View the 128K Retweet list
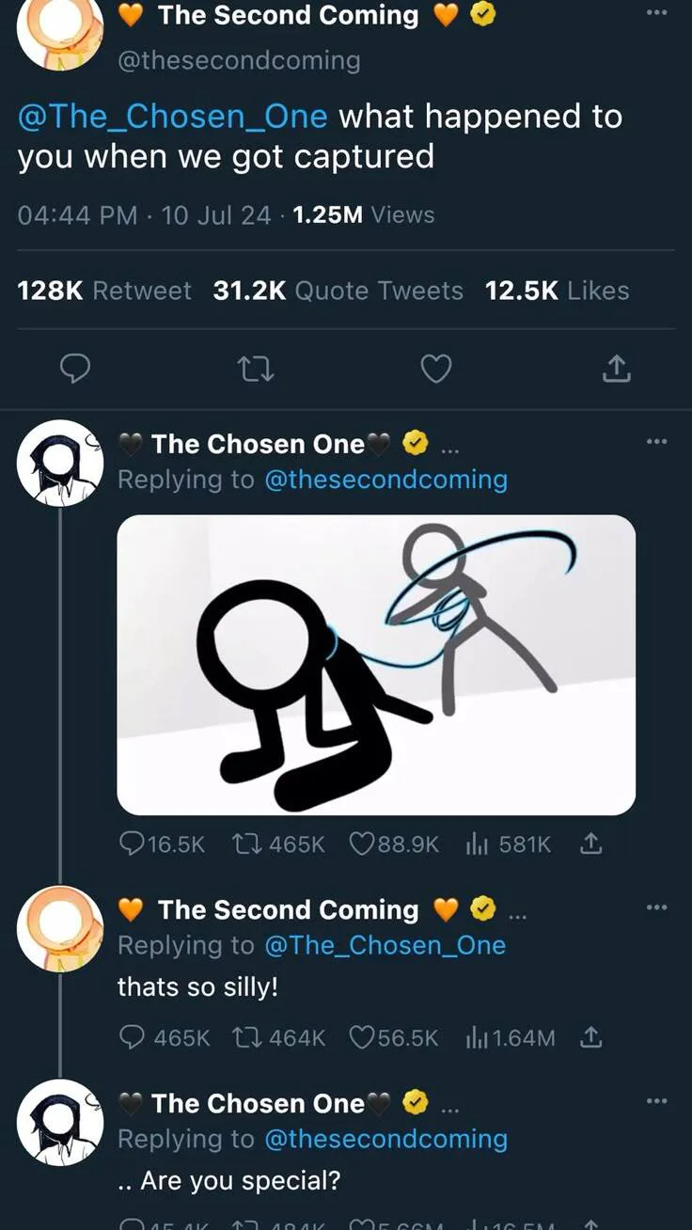This screenshot has width=692, height=1230. [104, 291]
